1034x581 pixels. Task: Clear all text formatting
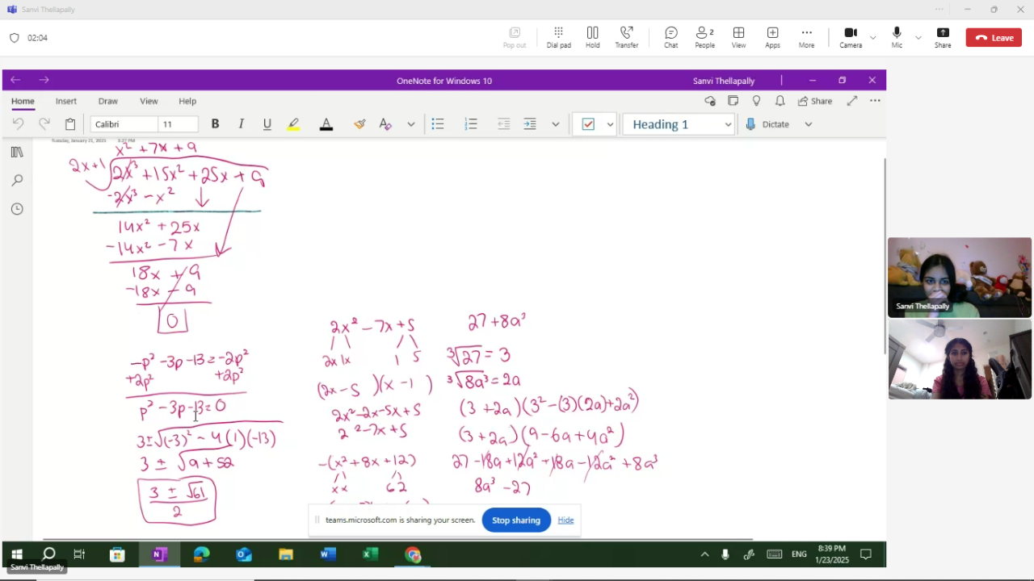coord(385,124)
